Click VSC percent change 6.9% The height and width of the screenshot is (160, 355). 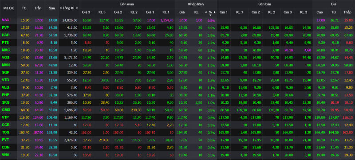pos(211,20)
